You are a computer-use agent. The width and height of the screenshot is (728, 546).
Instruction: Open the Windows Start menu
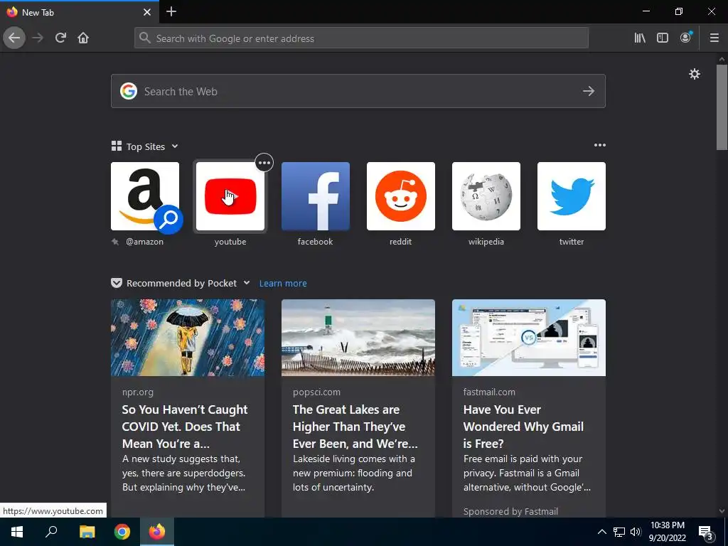[x=17, y=532]
